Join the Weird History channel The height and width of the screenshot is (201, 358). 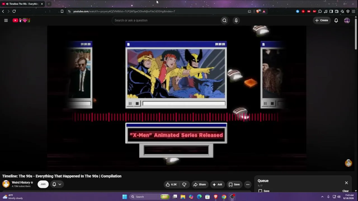pos(43,184)
